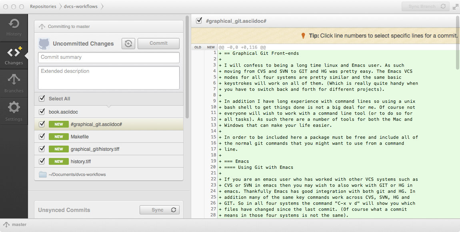Viewport: 460px width, 232px height.
Task: Click the Settings gear icon
Action: 14,107
